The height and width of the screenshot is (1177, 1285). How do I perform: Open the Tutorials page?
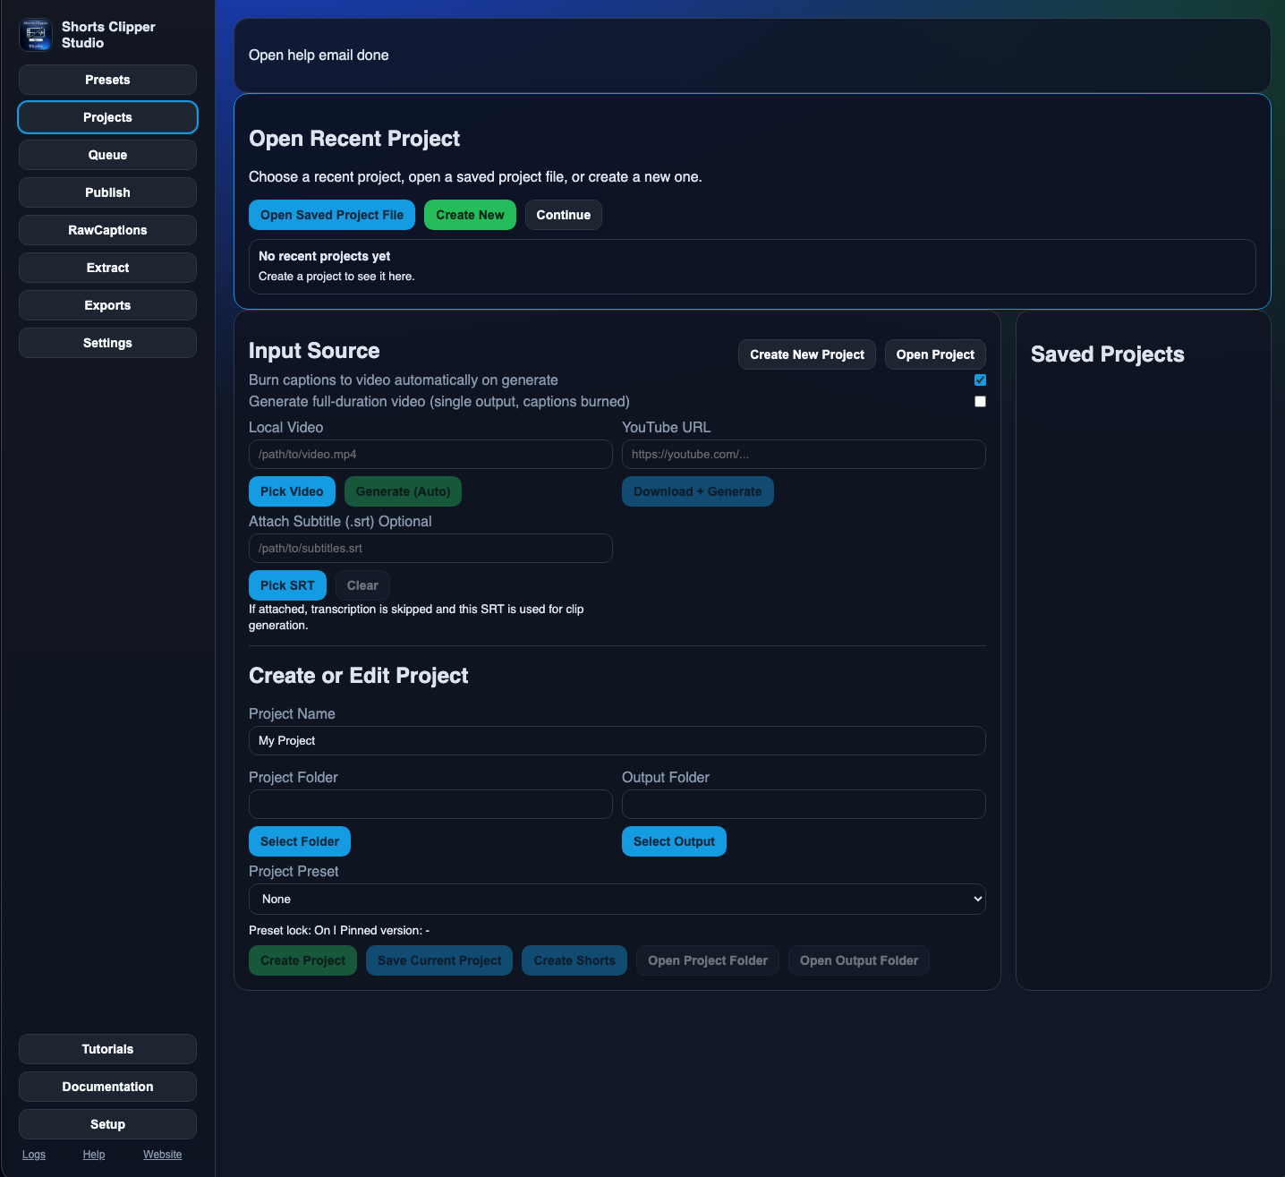[107, 1049]
